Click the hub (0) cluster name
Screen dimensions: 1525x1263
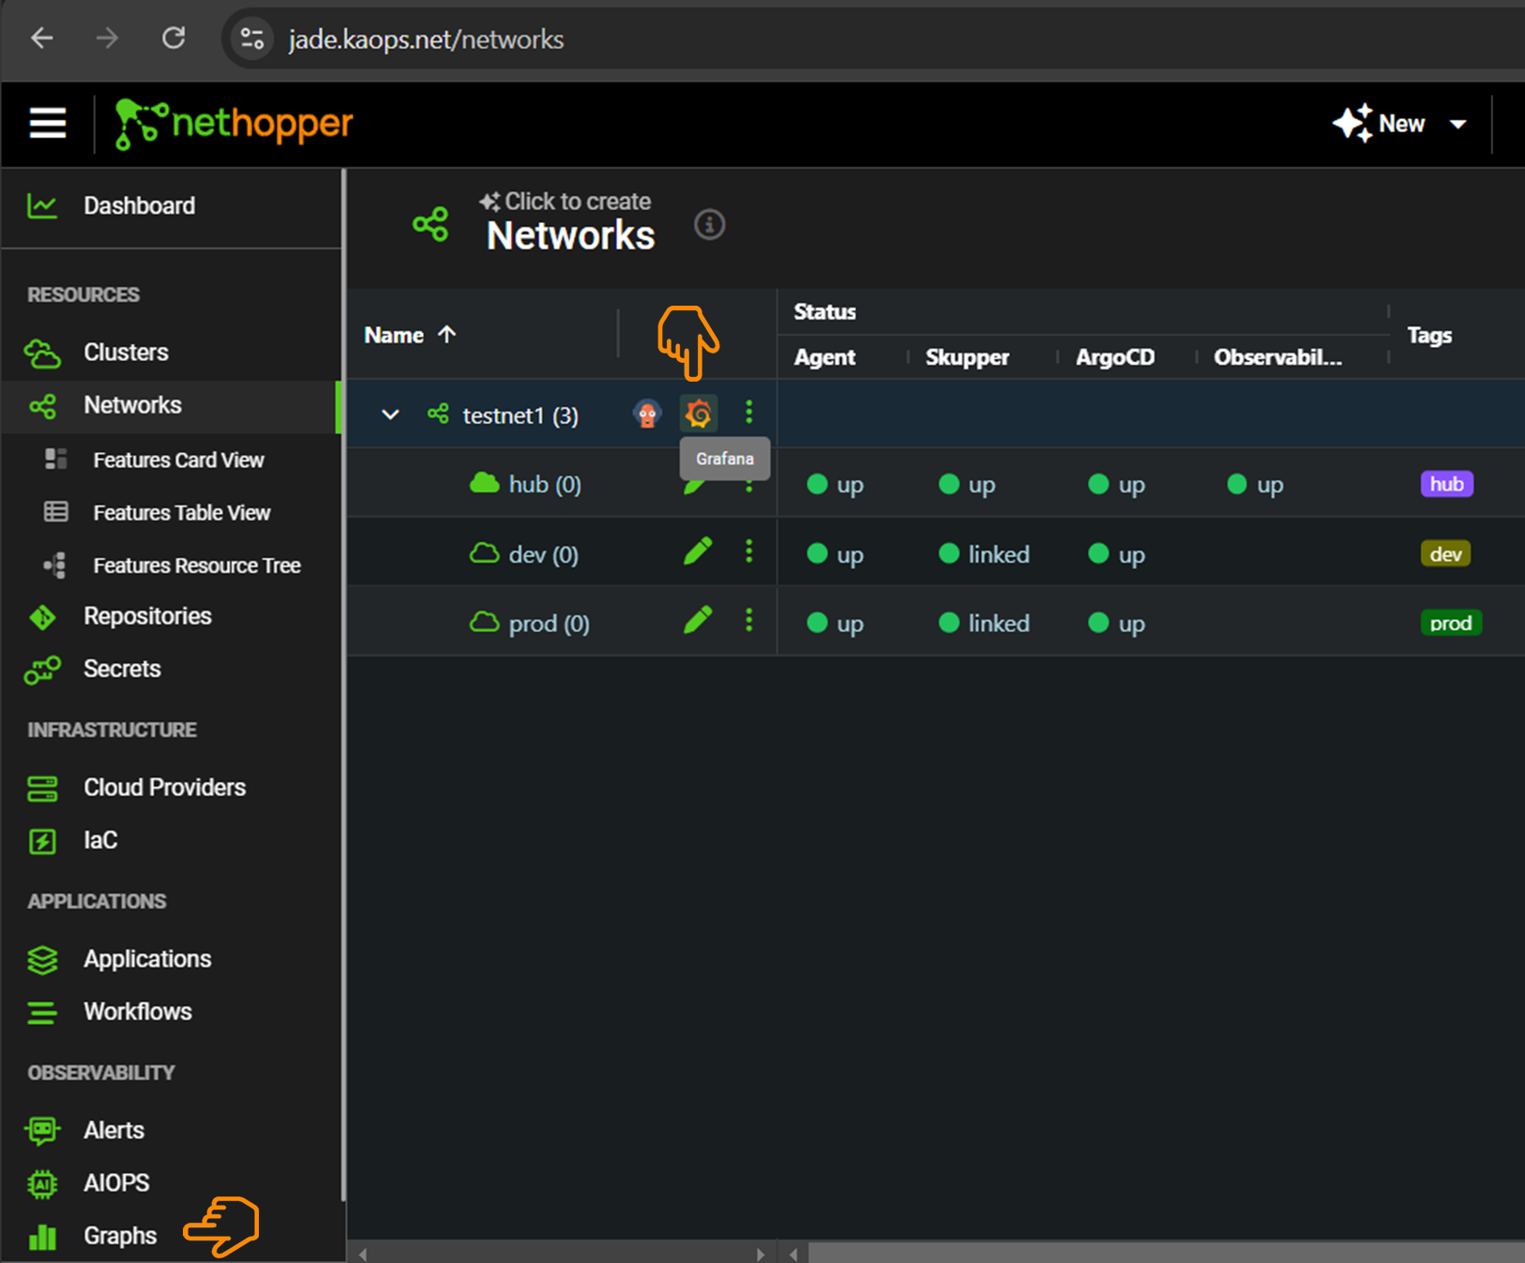pyautogui.click(x=545, y=485)
